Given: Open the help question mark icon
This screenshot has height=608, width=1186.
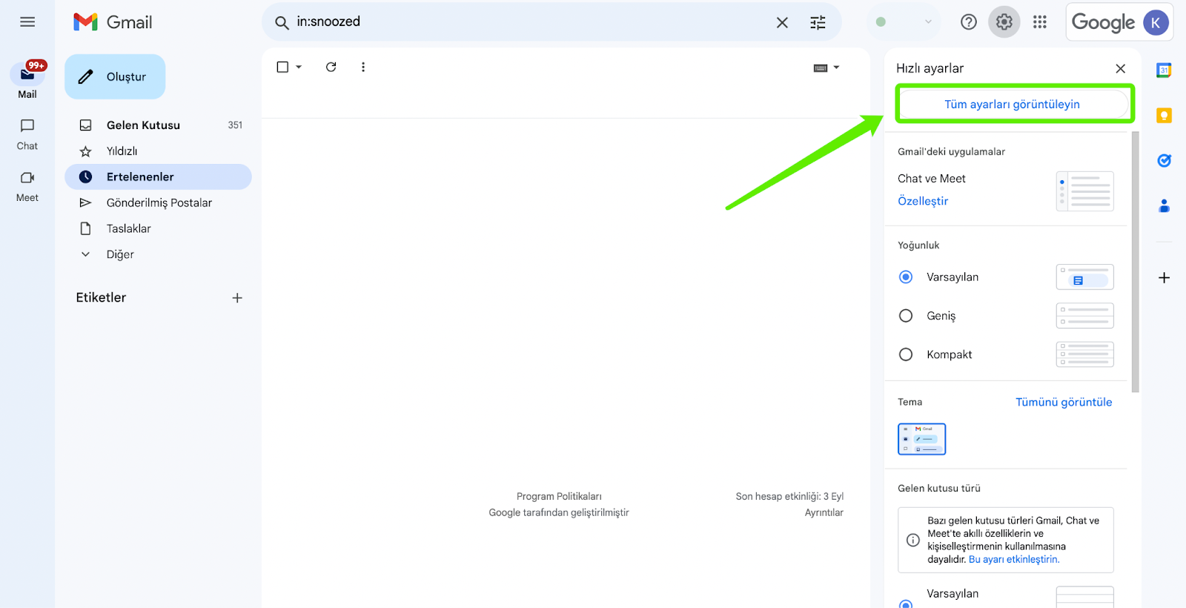Looking at the screenshot, I should click(x=969, y=22).
